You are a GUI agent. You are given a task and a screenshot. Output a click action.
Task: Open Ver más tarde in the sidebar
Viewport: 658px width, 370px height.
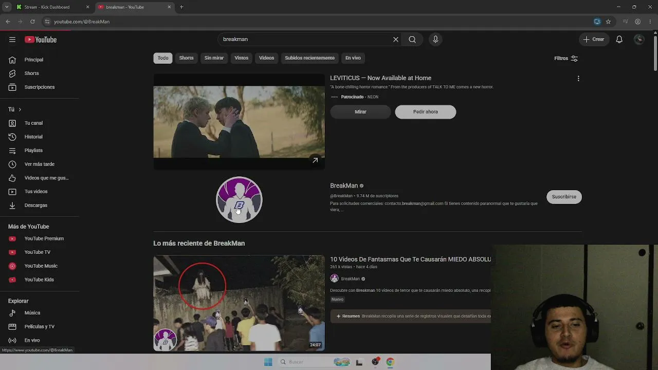tap(40, 164)
